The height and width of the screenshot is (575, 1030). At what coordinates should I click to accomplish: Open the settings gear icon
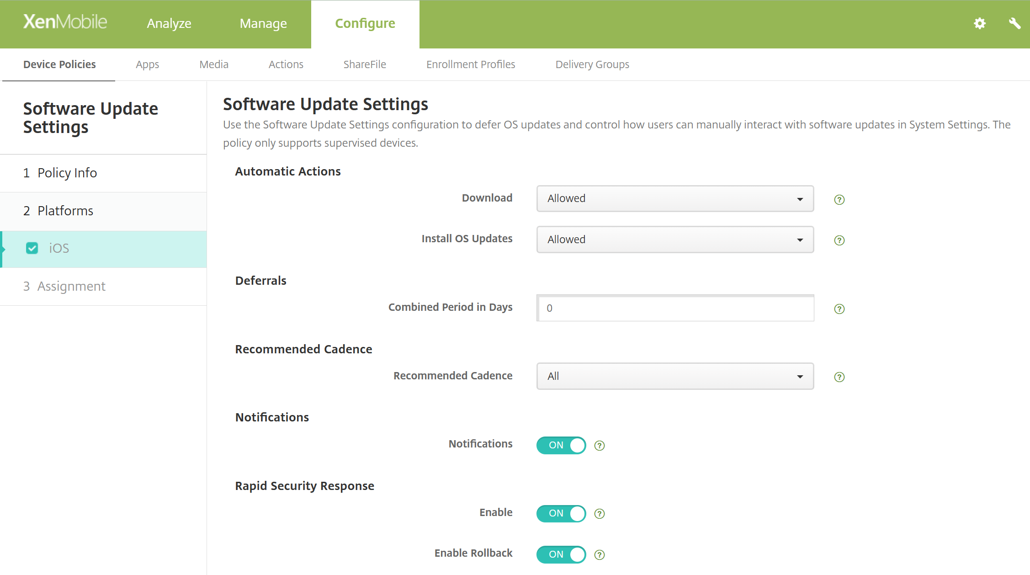click(x=979, y=23)
